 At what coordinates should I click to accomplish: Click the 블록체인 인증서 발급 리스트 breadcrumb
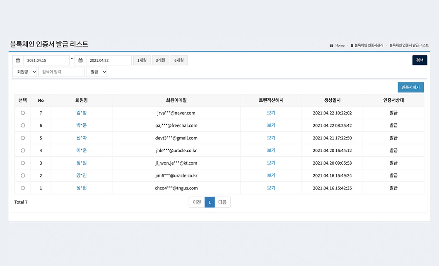point(409,46)
